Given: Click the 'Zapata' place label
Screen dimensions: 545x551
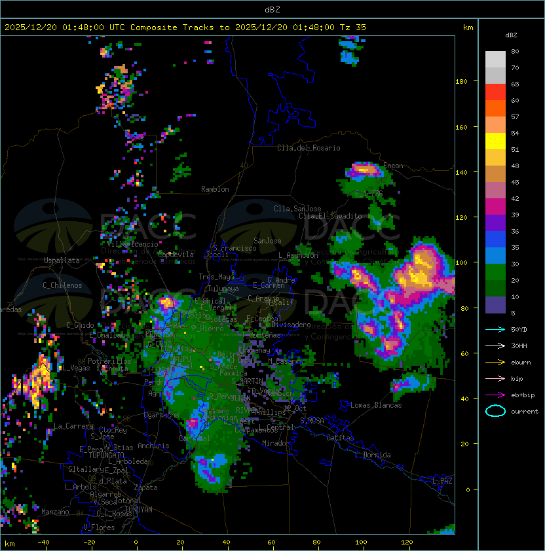Looking at the screenshot, I should pyautogui.click(x=145, y=488).
